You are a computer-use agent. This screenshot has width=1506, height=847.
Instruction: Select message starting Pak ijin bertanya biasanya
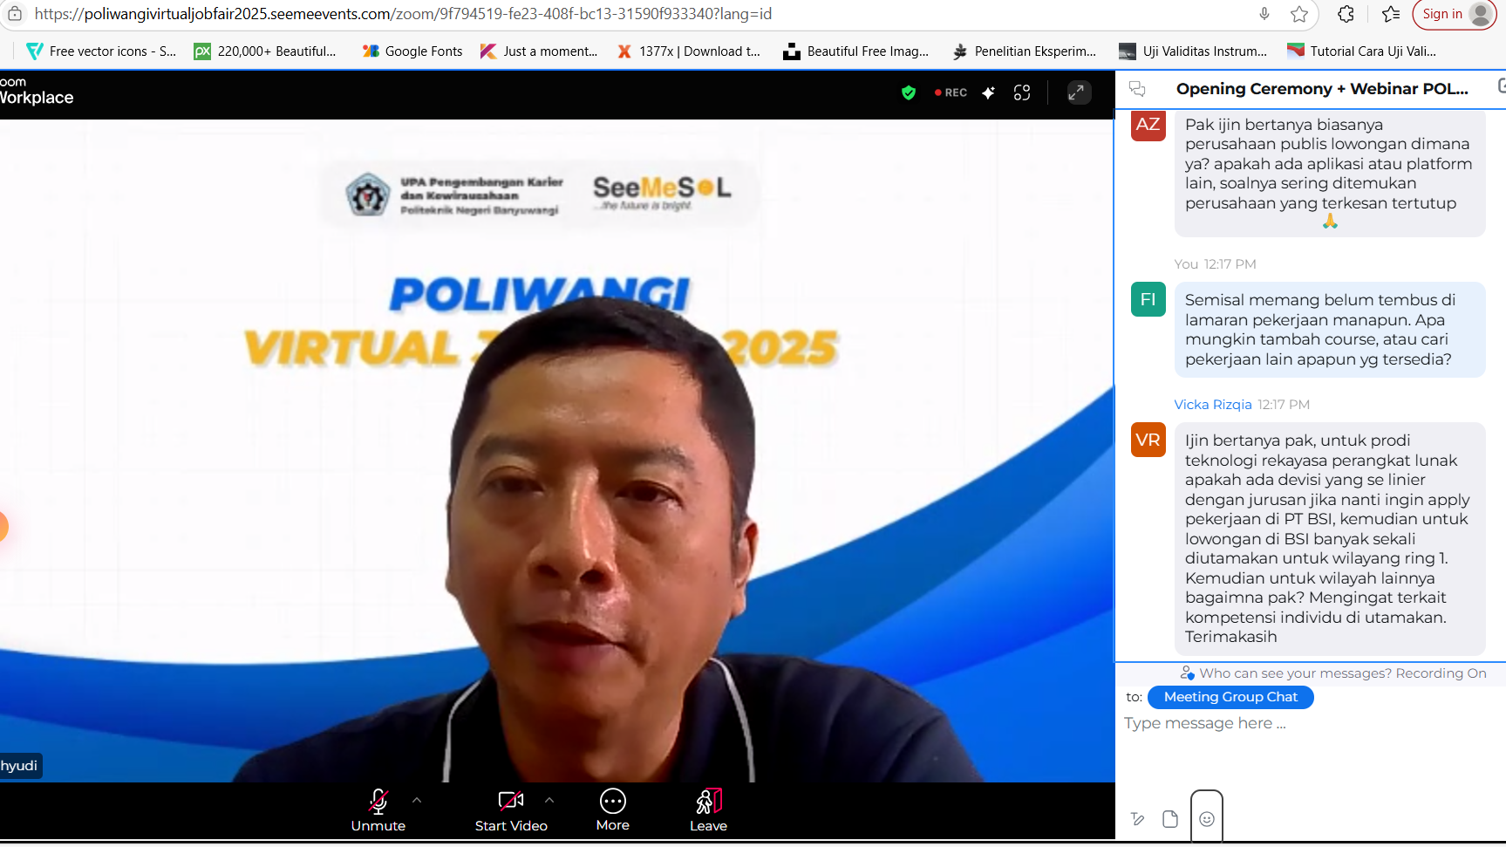1330,172
